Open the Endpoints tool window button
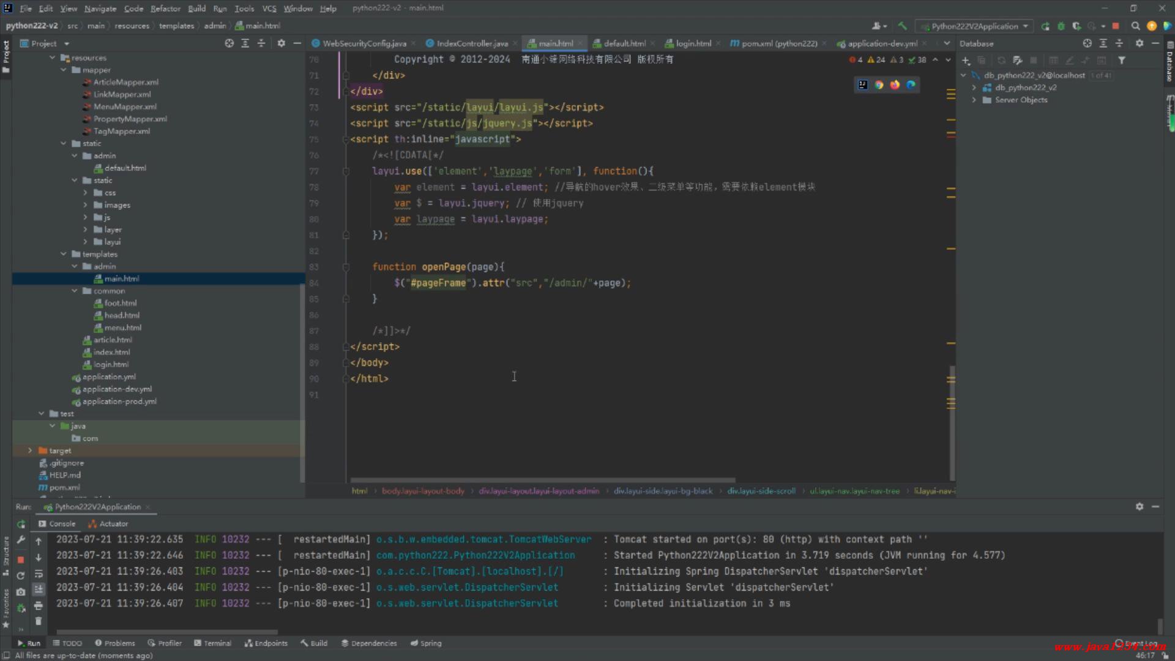 coord(266,643)
